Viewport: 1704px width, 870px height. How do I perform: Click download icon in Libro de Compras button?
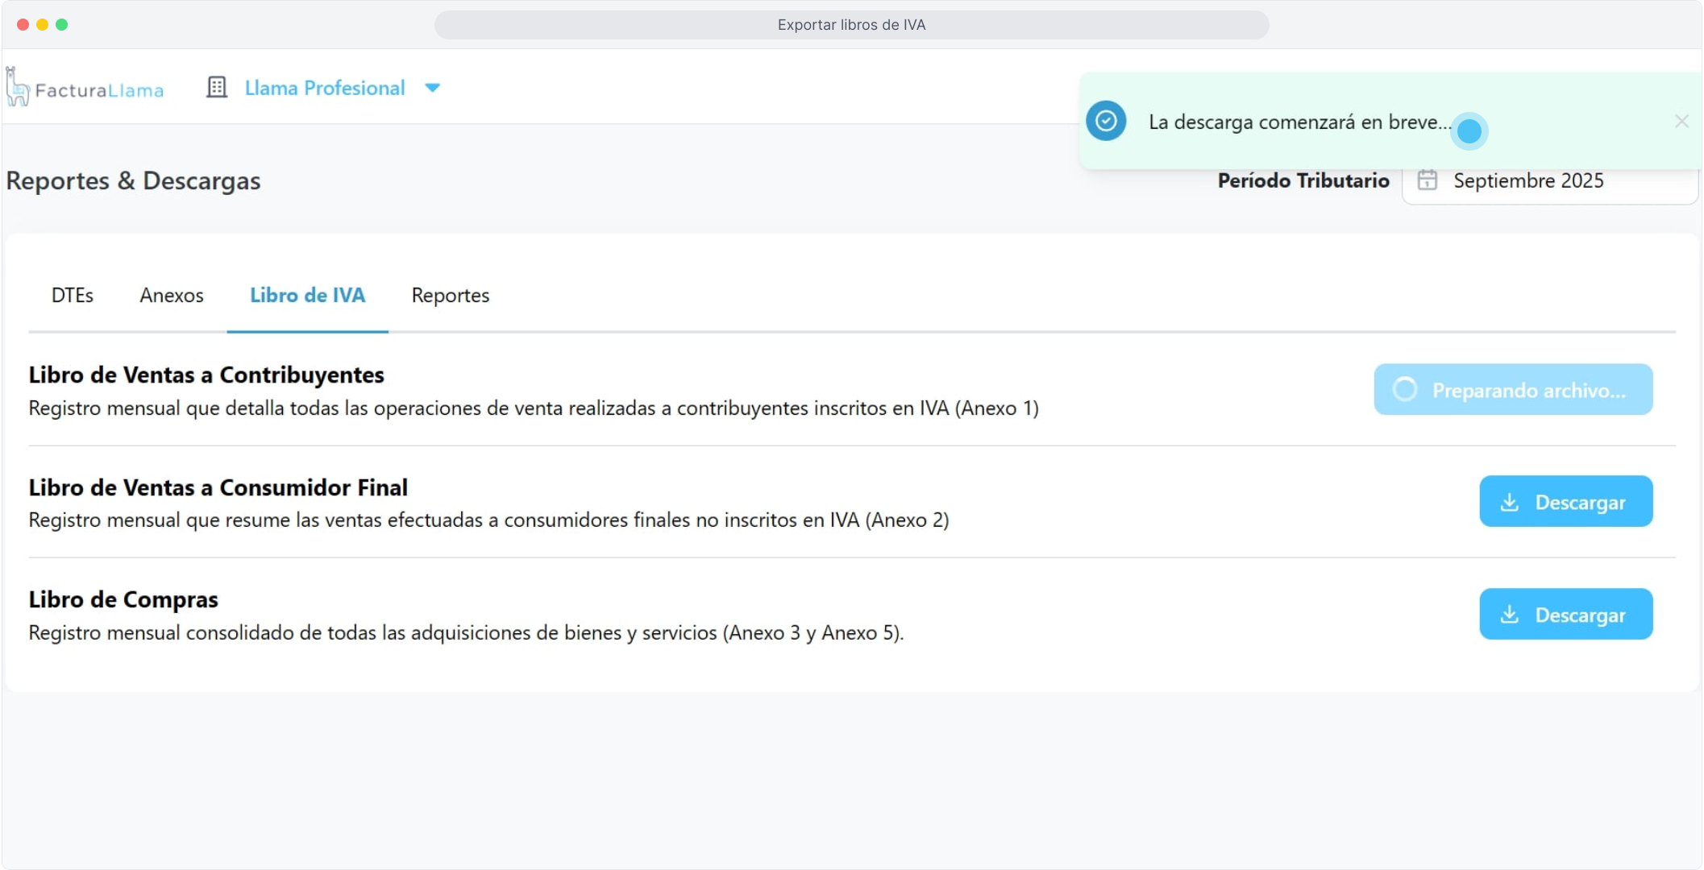[1510, 615]
